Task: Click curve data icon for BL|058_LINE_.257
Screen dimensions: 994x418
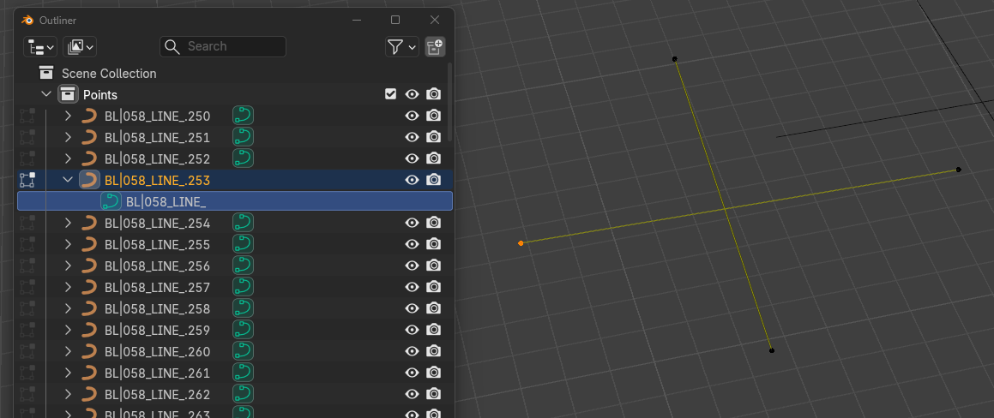Action: [243, 287]
